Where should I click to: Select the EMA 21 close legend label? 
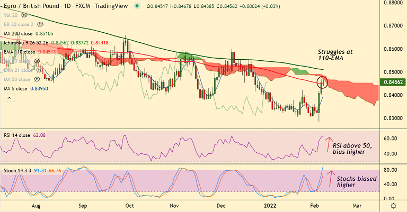tap(18, 70)
